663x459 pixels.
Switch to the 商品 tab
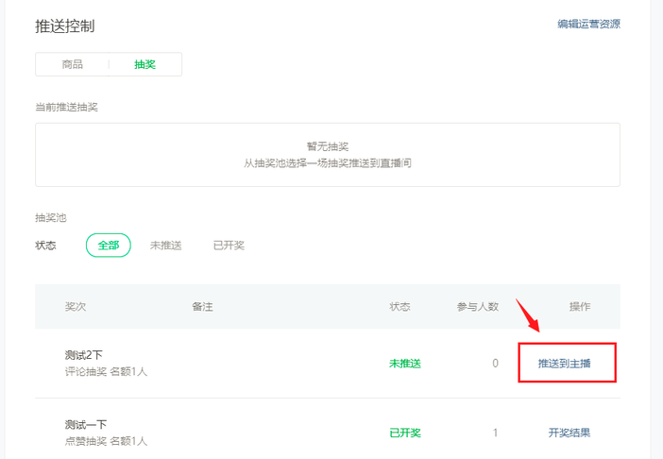[73, 64]
